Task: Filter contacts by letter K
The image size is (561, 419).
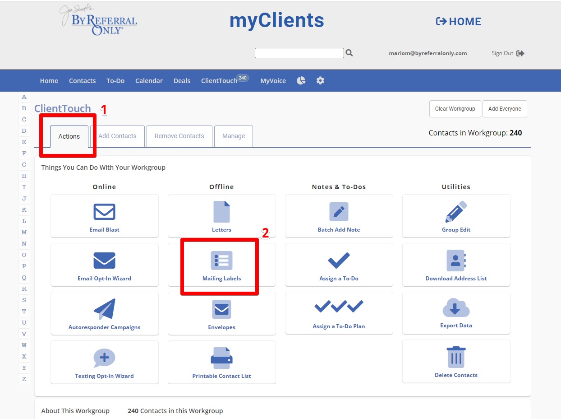Action: tap(24, 210)
